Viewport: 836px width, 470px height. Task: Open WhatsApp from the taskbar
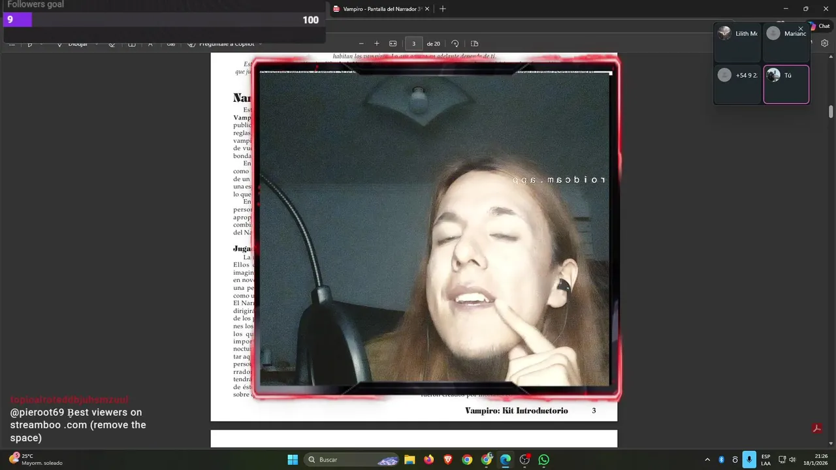(x=544, y=460)
